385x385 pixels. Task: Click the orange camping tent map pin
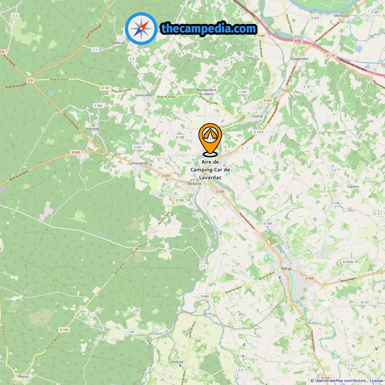tap(210, 140)
